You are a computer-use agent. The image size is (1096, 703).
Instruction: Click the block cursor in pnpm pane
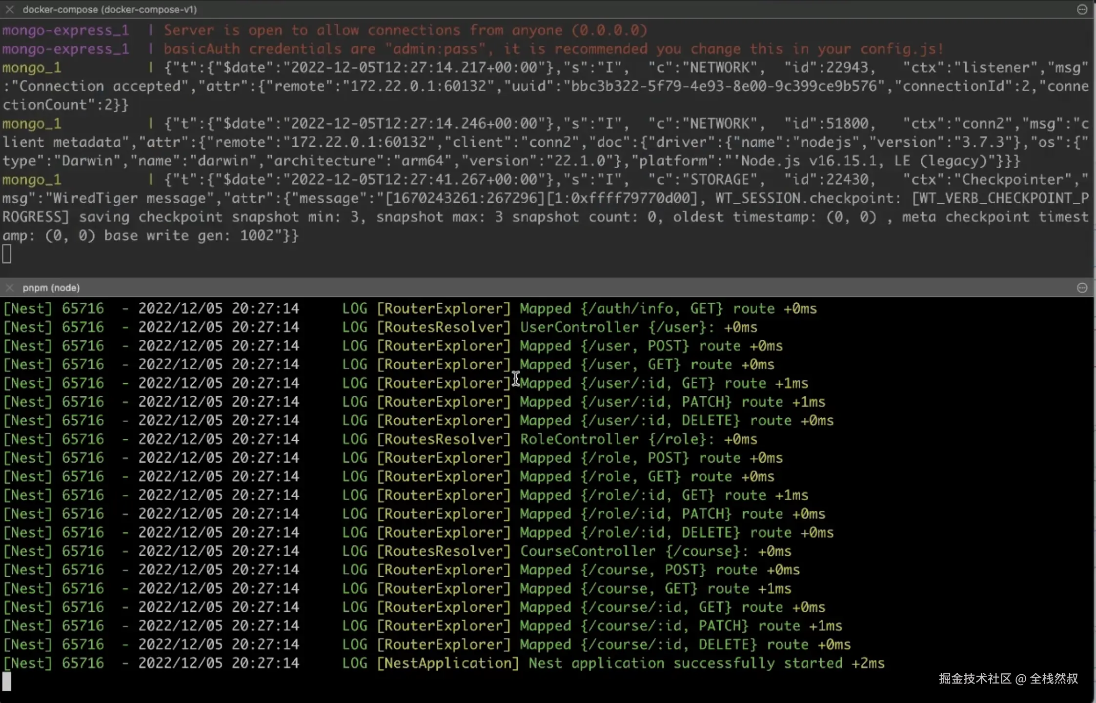tap(7, 682)
